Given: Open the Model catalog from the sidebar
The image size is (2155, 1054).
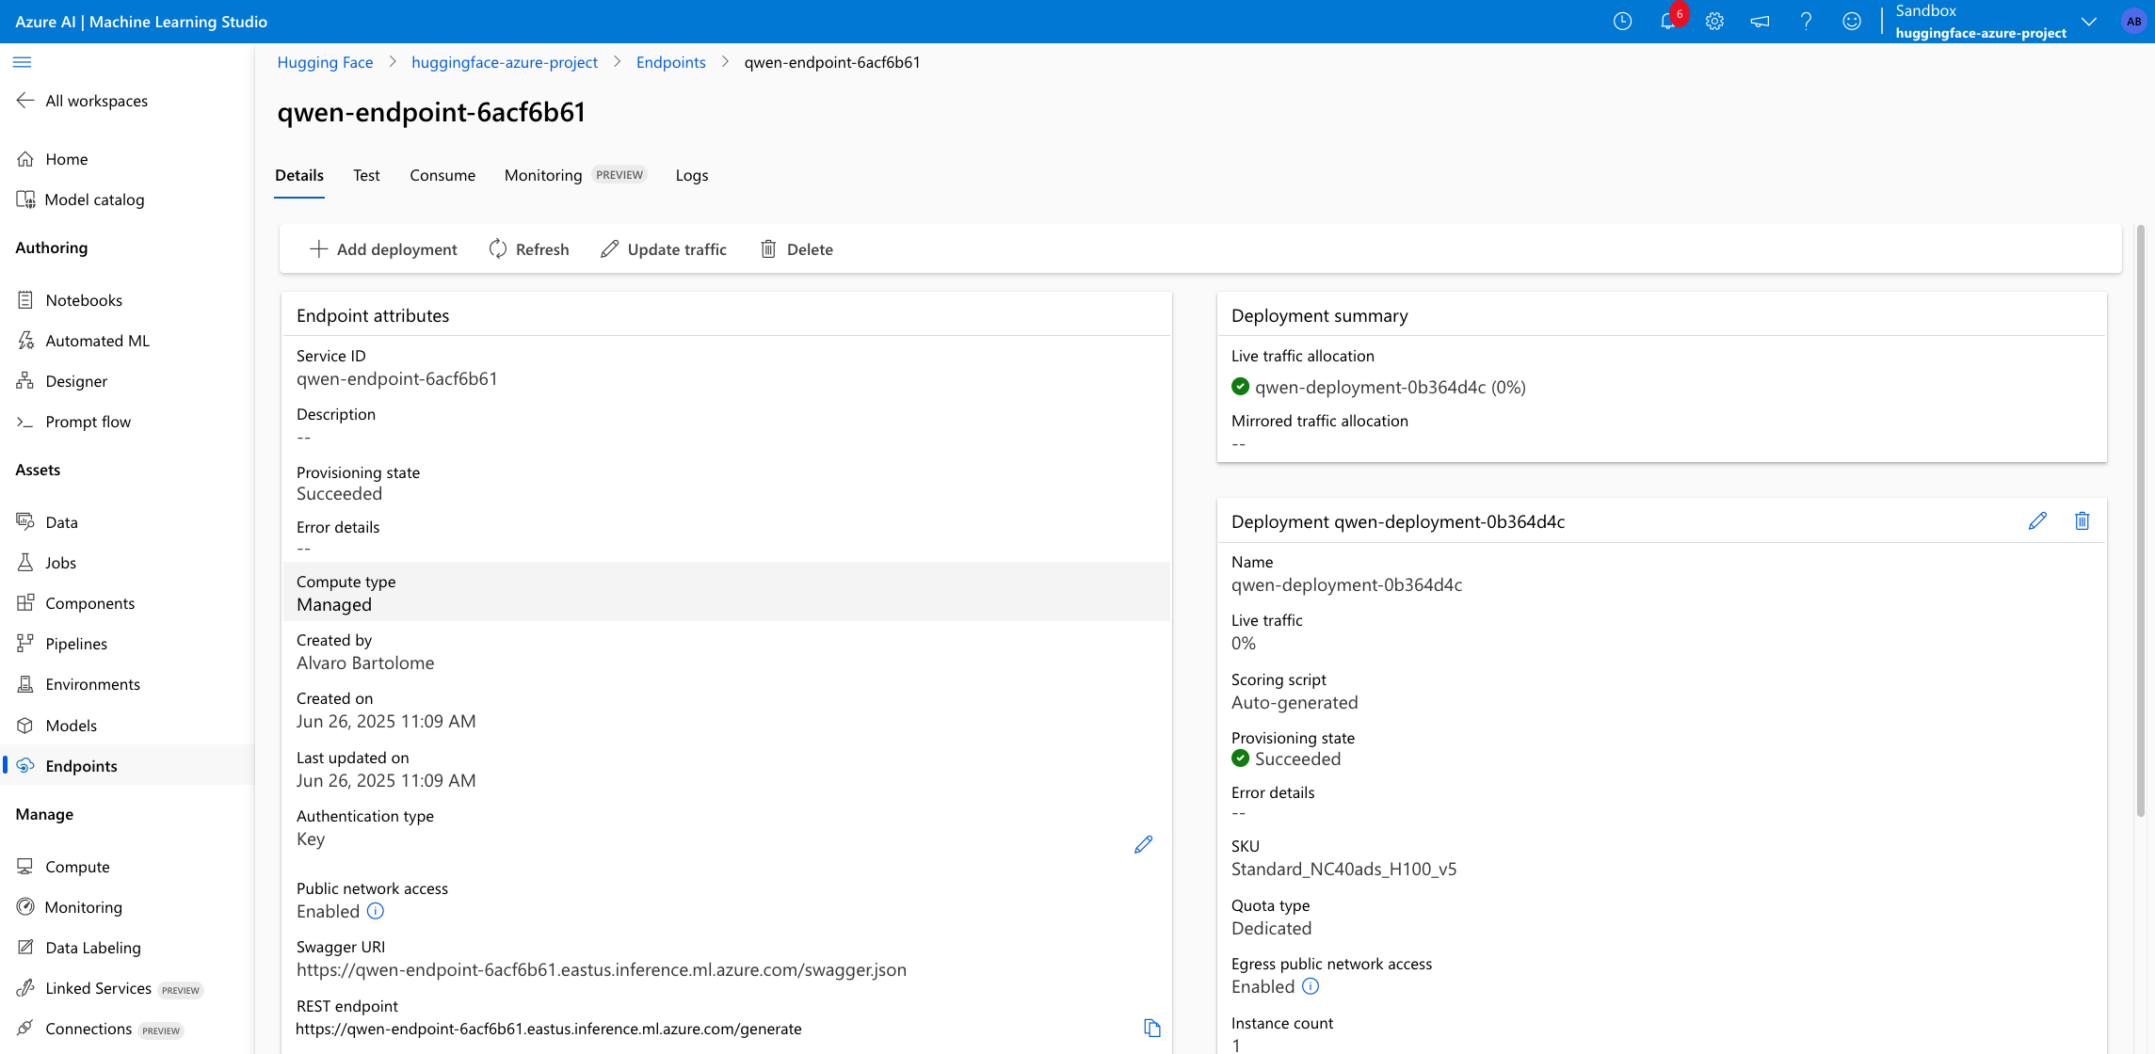Looking at the screenshot, I should click(x=92, y=200).
